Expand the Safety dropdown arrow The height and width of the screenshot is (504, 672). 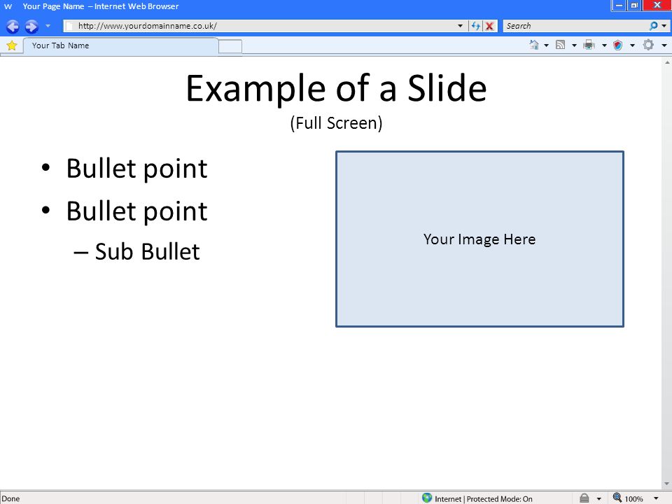click(x=632, y=45)
